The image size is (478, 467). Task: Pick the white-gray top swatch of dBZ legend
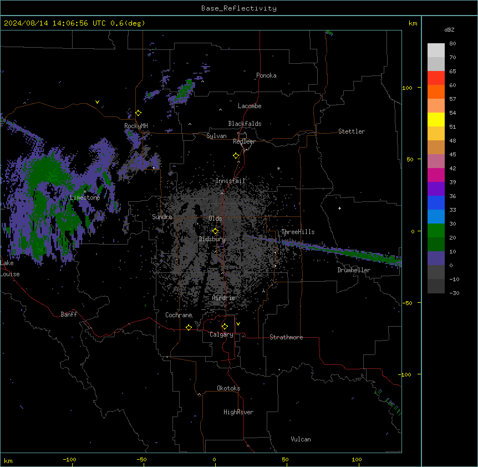(x=436, y=50)
